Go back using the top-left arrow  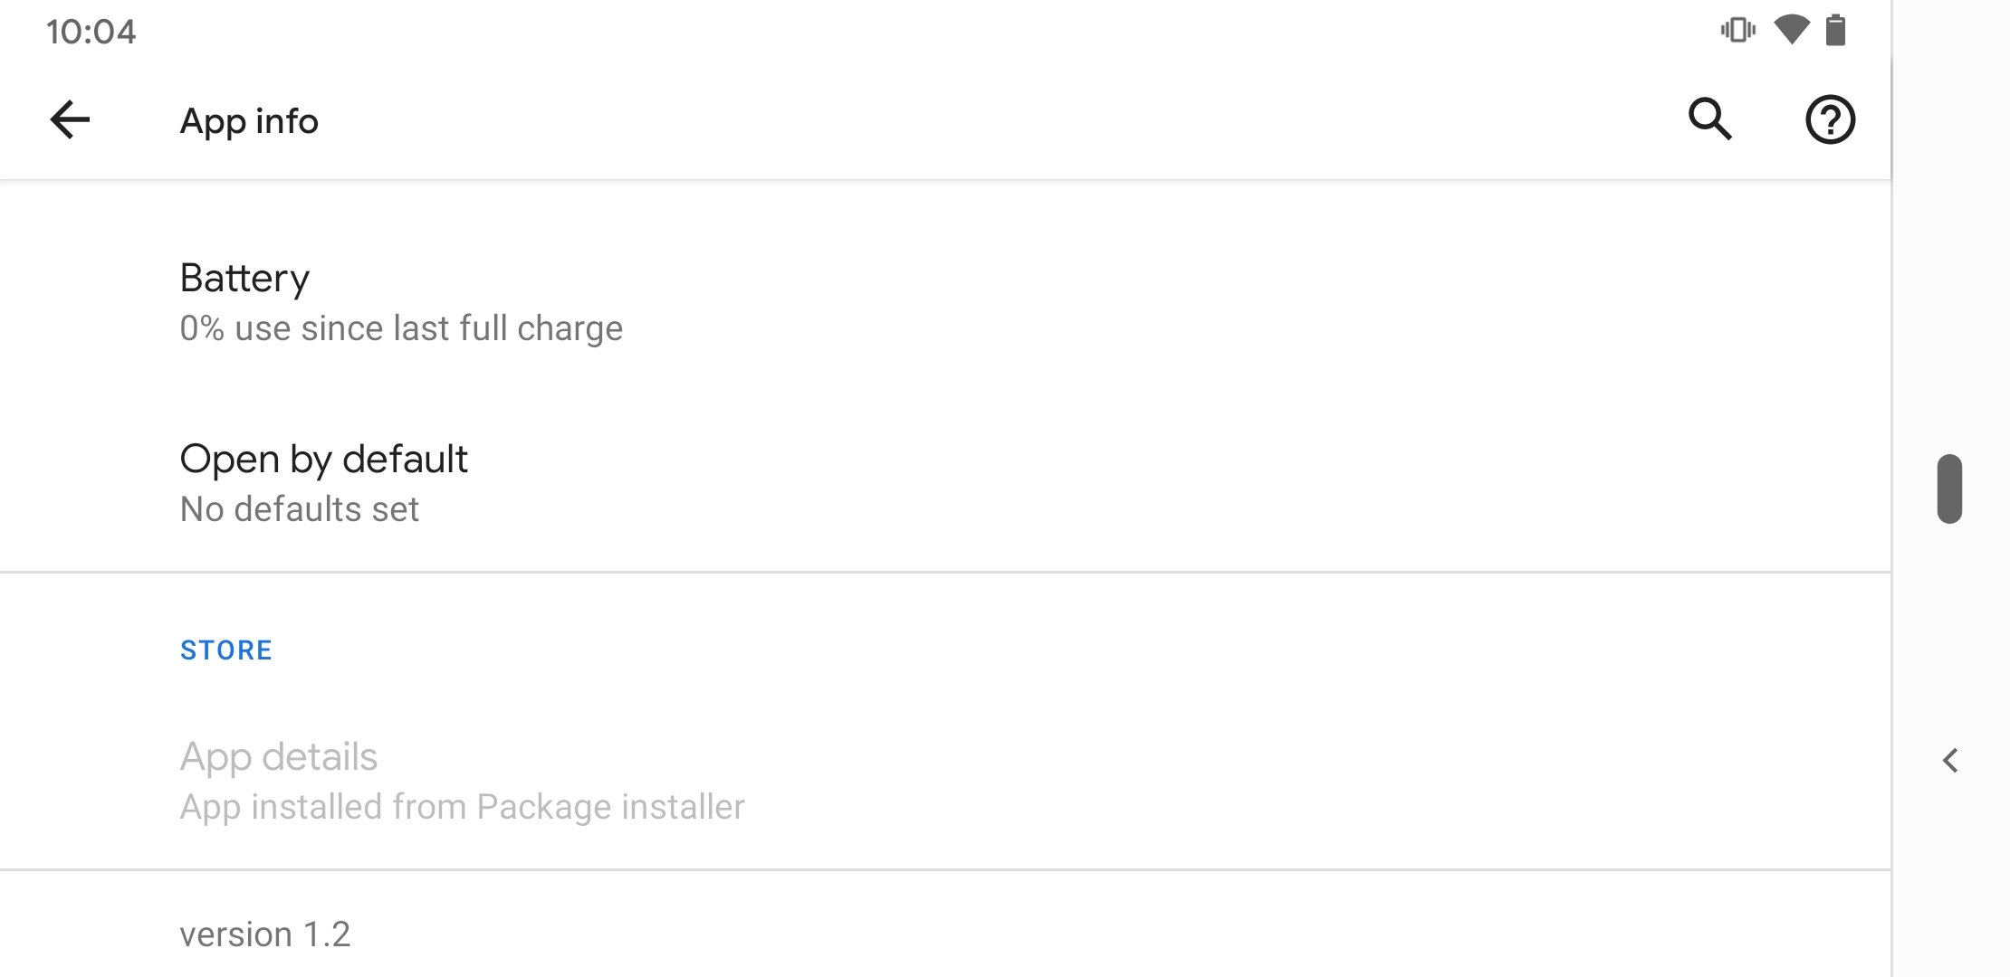coord(70,119)
